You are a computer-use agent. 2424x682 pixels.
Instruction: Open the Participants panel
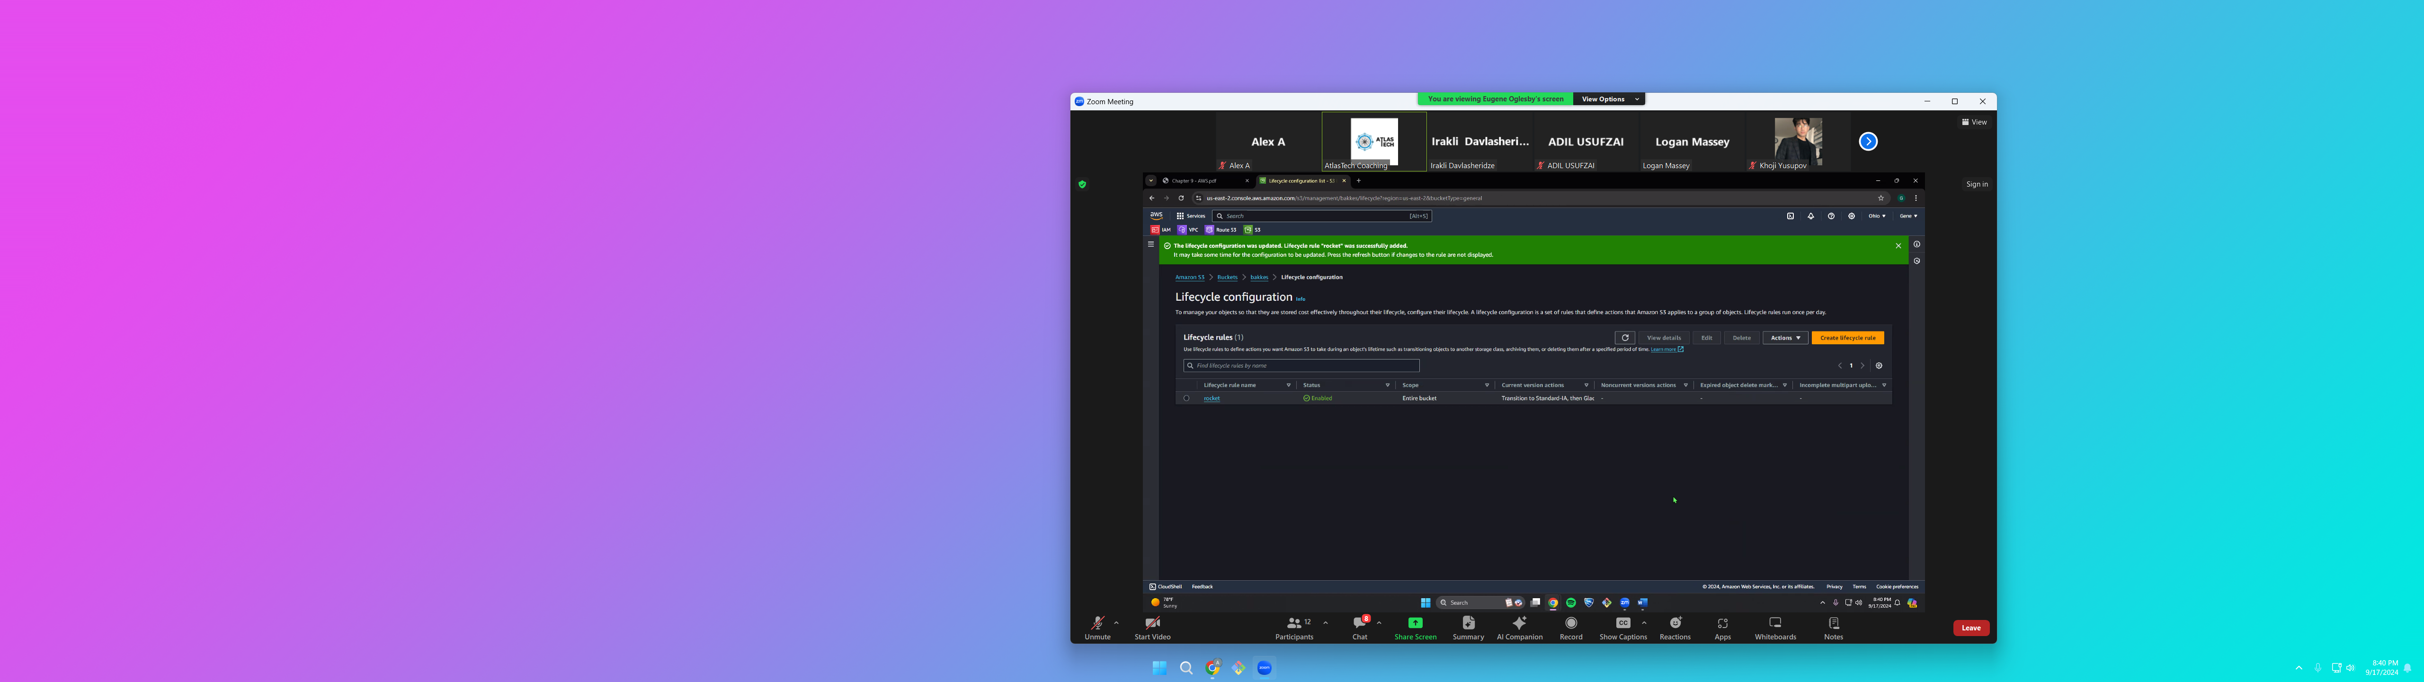coord(1294,624)
